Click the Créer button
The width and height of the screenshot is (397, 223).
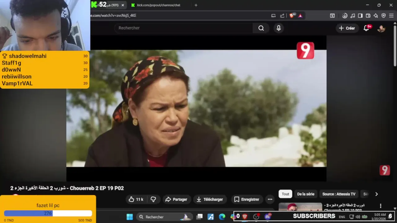(x=347, y=28)
